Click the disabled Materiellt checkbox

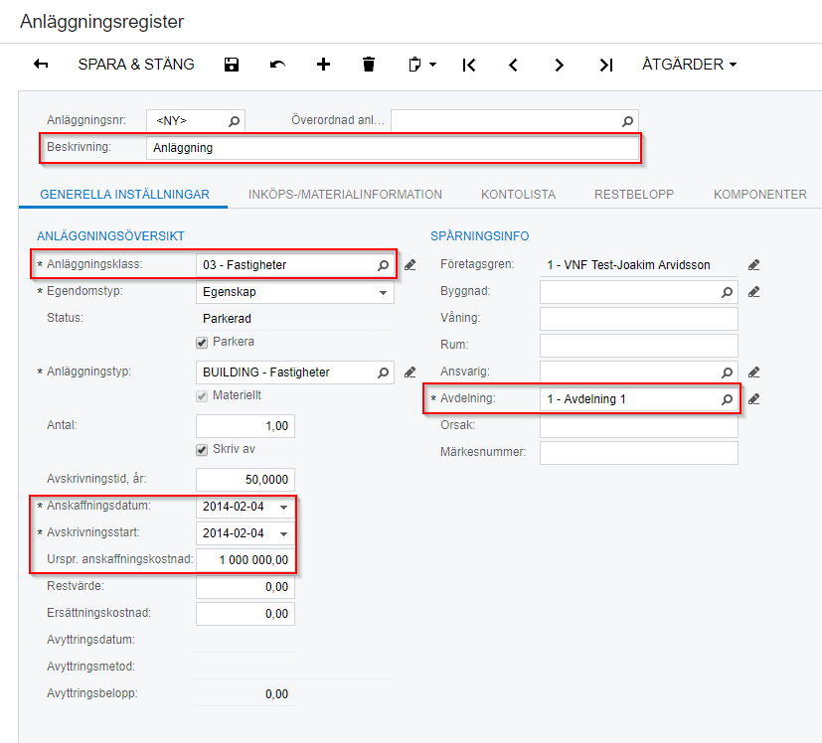coord(203,396)
